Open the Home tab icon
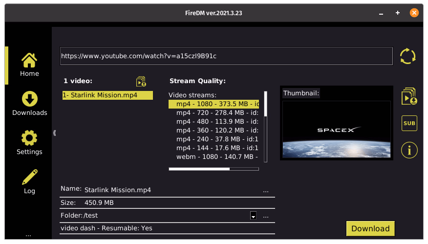Image resolution: width=428 pixels, height=244 pixels. [x=29, y=60]
